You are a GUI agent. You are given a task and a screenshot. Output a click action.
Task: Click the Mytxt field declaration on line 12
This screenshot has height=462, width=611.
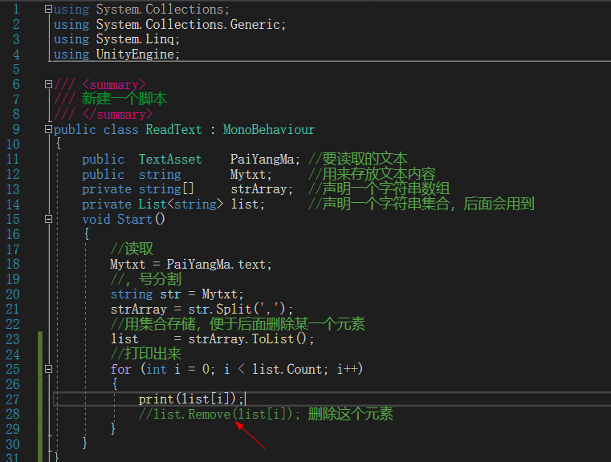point(251,174)
